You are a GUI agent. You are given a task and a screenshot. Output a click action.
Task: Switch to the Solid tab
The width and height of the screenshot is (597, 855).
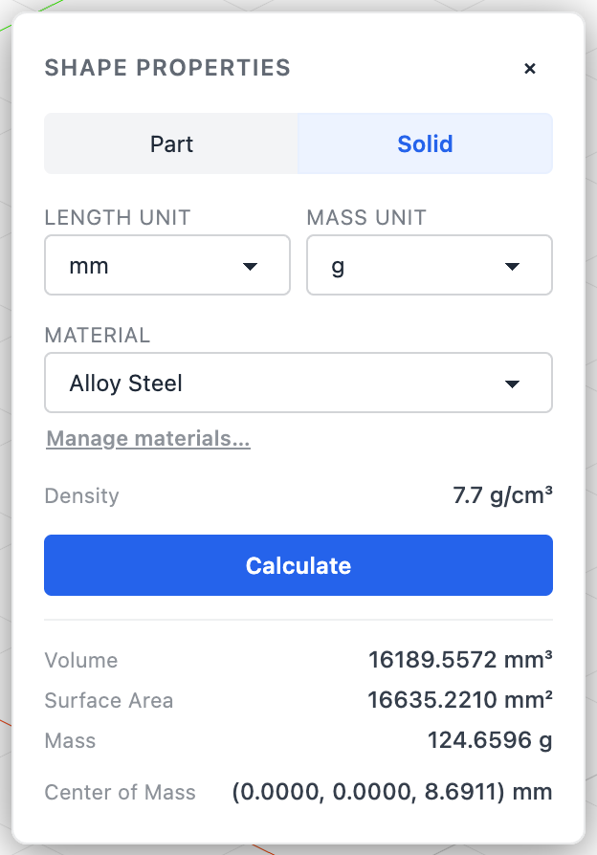coord(425,144)
